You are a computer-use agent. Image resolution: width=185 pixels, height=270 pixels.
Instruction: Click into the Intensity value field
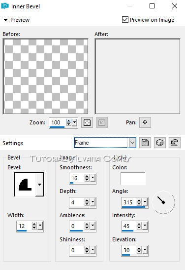click(x=129, y=226)
